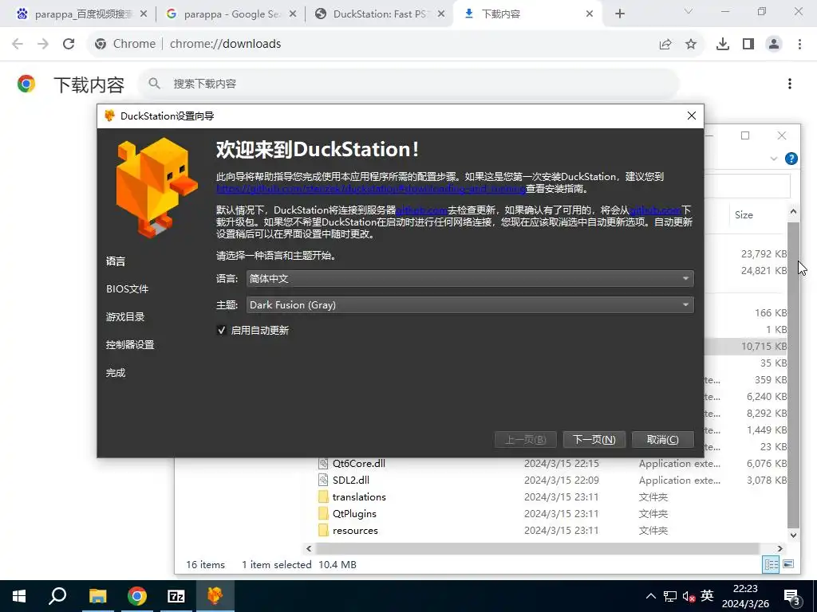Open the Chrome downloads tray icon
Screen dimensions: 817x612
pyautogui.click(x=723, y=45)
